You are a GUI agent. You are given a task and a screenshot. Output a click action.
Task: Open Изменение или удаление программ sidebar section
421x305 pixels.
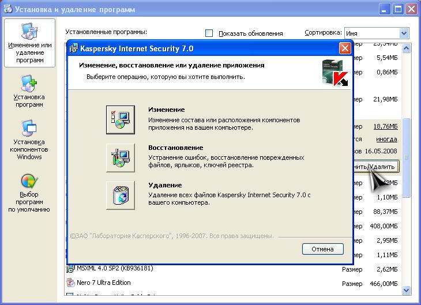30,42
